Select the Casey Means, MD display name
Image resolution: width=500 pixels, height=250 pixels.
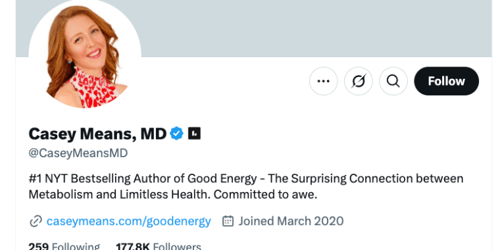97,134
